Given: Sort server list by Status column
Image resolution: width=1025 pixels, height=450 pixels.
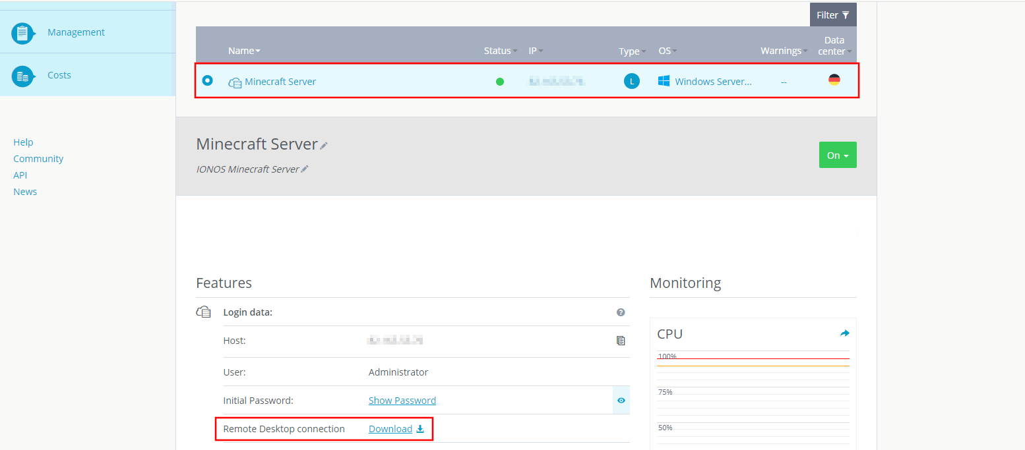Looking at the screenshot, I should pyautogui.click(x=500, y=51).
